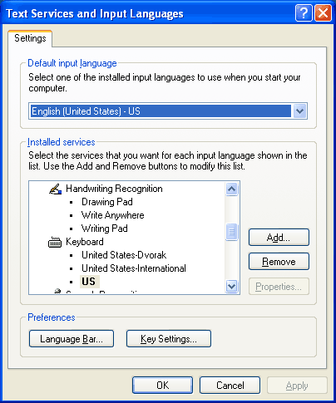Select the Write Anywhere service

click(x=112, y=215)
